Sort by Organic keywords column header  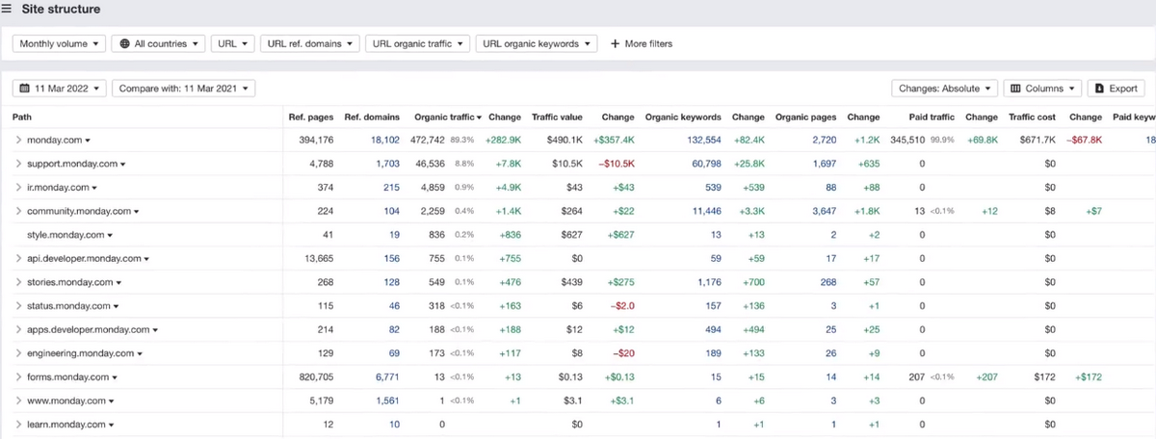(683, 117)
